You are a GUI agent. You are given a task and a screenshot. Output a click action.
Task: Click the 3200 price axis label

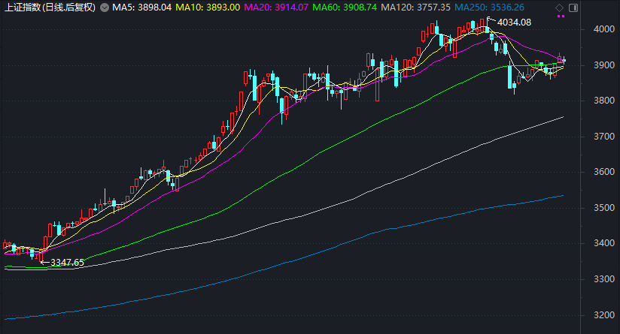pos(603,315)
